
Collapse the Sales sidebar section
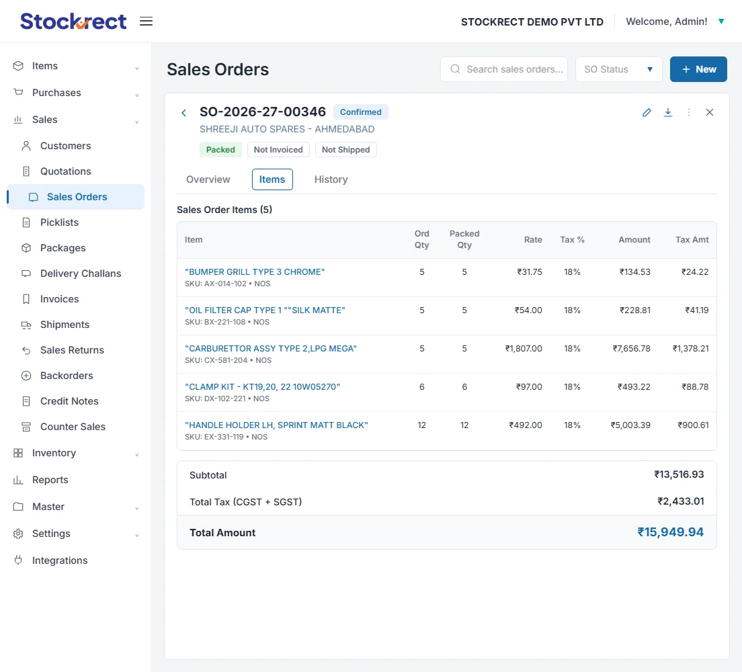pos(136,122)
